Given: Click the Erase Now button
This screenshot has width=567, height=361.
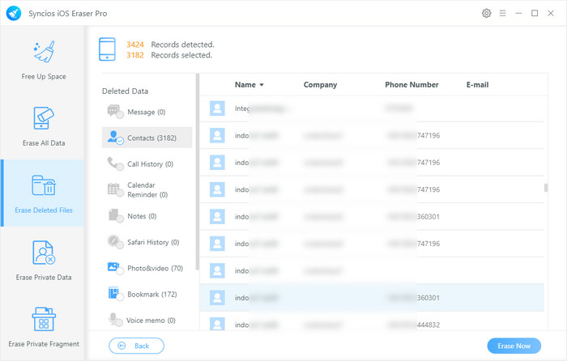Looking at the screenshot, I should pyautogui.click(x=514, y=346).
